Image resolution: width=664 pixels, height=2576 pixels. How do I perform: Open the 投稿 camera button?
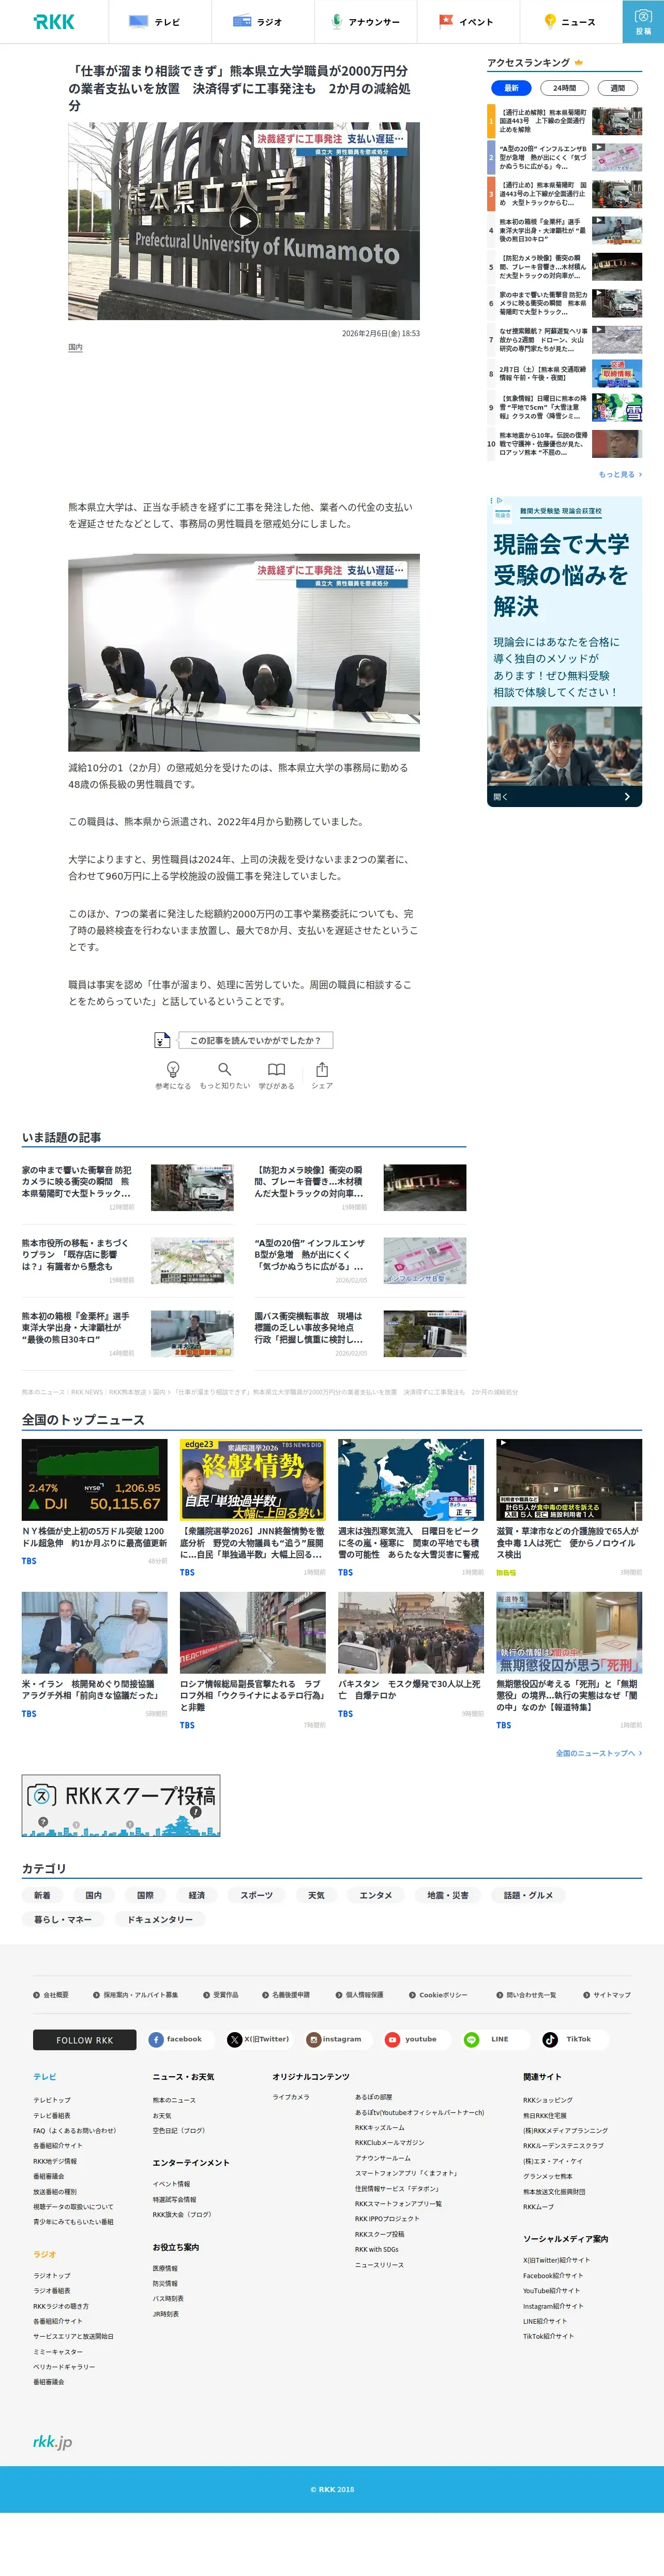pos(643,21)
